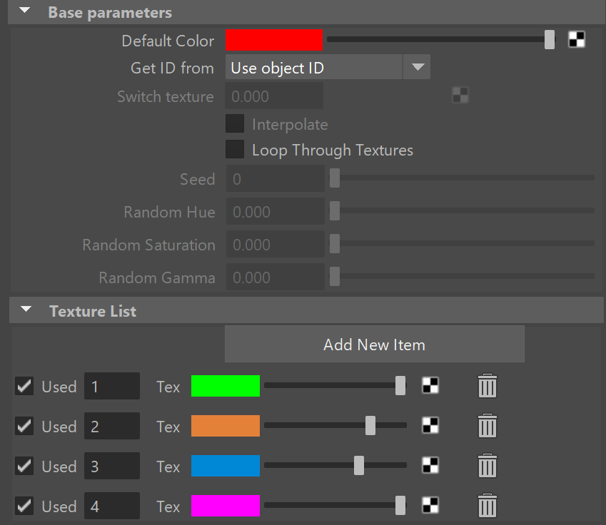Remove texture item 3 using trash icon
Screen dimensions: 606x525
tap(488, 466)
